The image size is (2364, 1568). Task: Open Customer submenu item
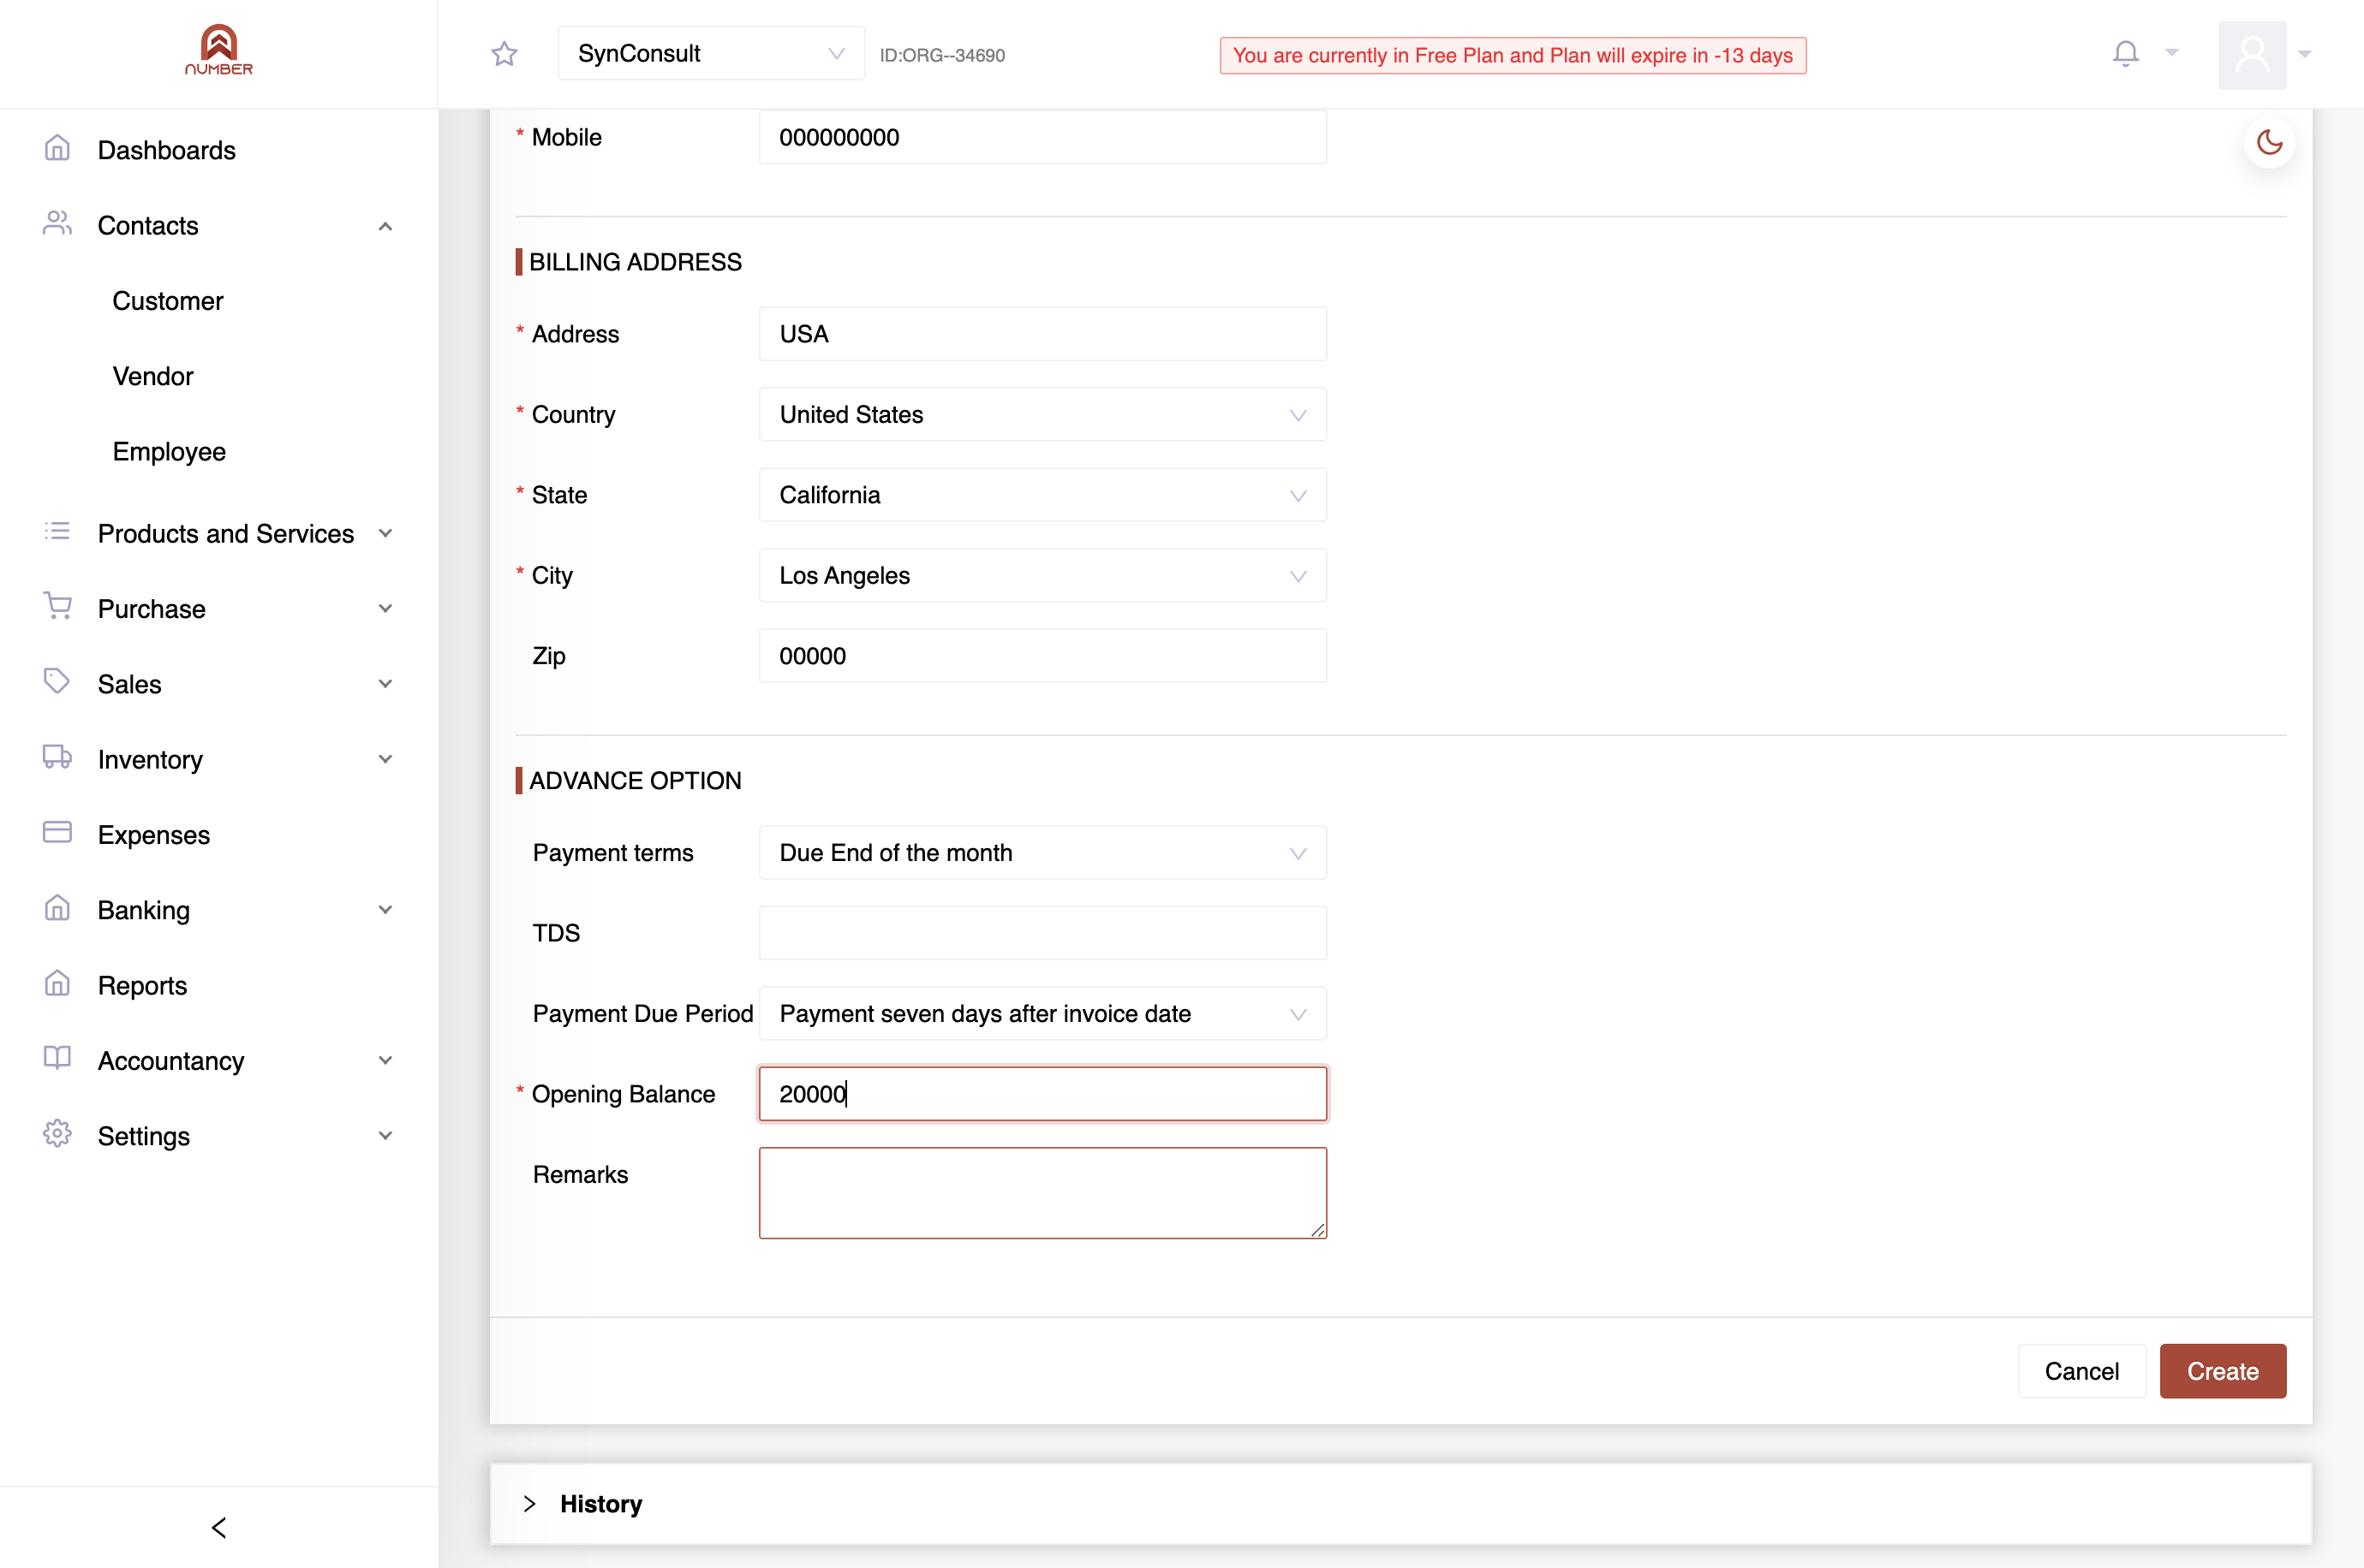(168, 301)
